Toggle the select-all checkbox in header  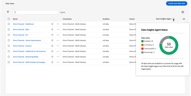[x=9, y=19]
